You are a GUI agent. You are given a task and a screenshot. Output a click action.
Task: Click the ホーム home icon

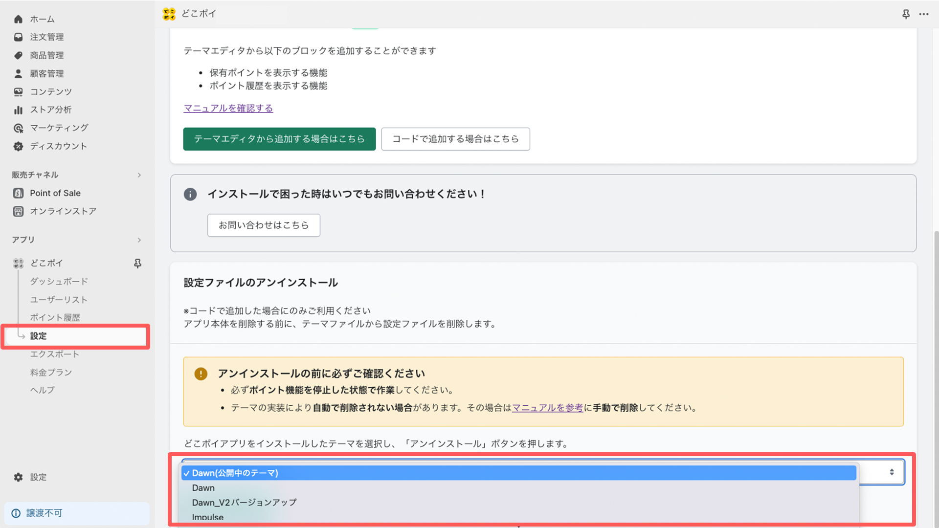pos(19,19)
